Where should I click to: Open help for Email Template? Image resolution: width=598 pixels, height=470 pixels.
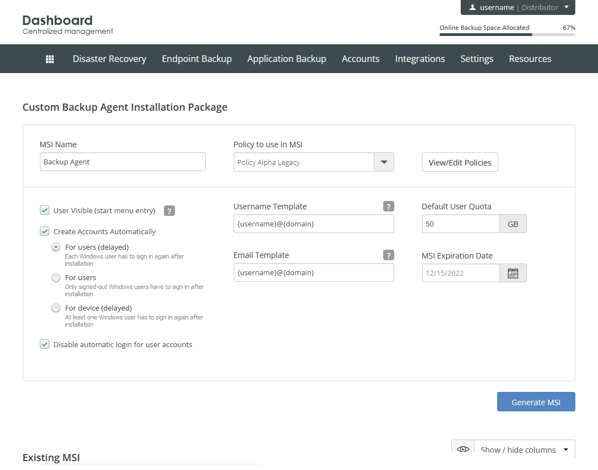click(x=388, y=255)
